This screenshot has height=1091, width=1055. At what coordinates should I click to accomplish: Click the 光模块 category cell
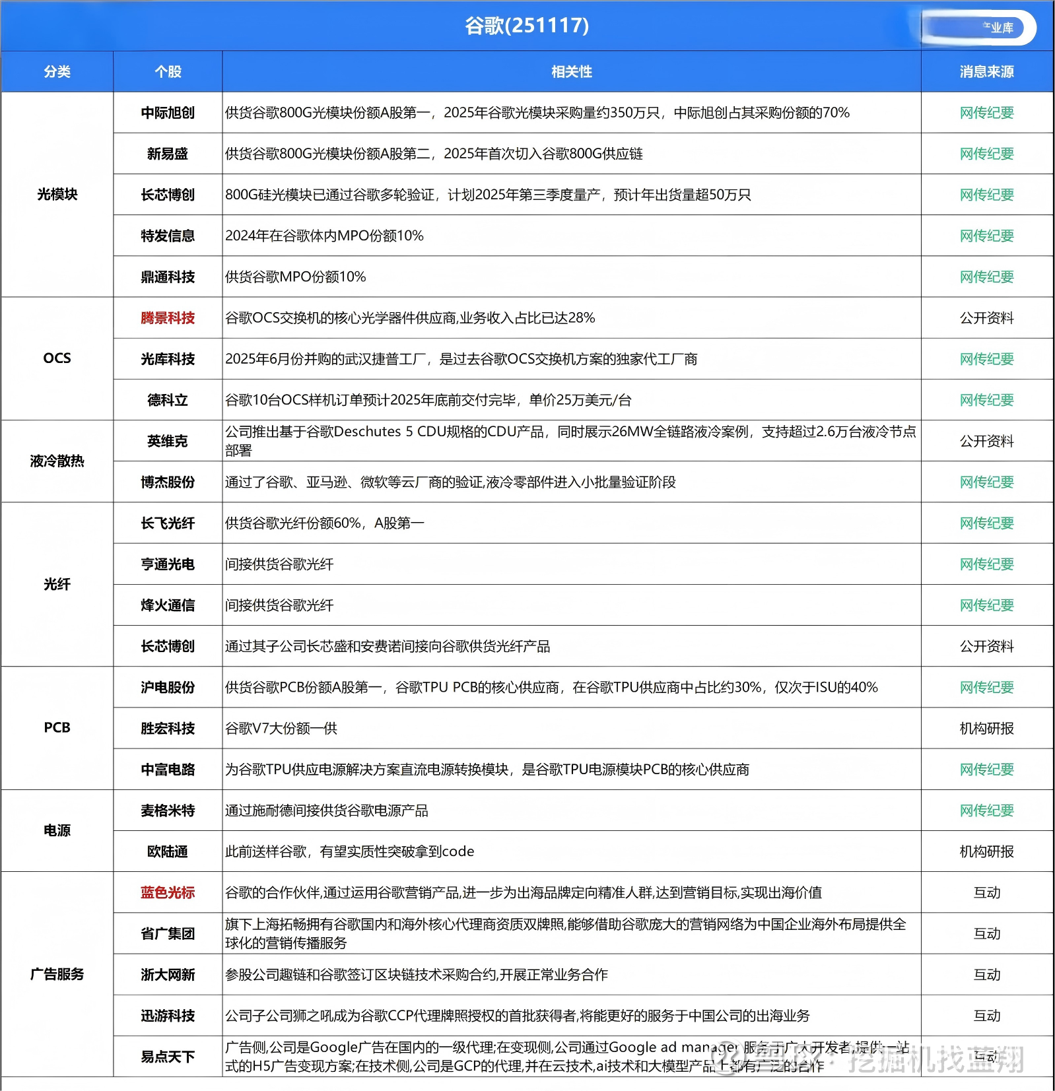[57, 195]
